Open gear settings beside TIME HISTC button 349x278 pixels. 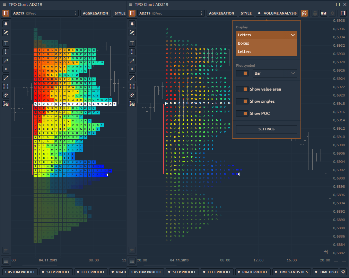pyautogui.click(x=343, y=272)
